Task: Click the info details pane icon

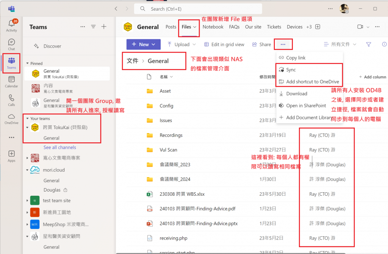Action: tap(384, 44)
